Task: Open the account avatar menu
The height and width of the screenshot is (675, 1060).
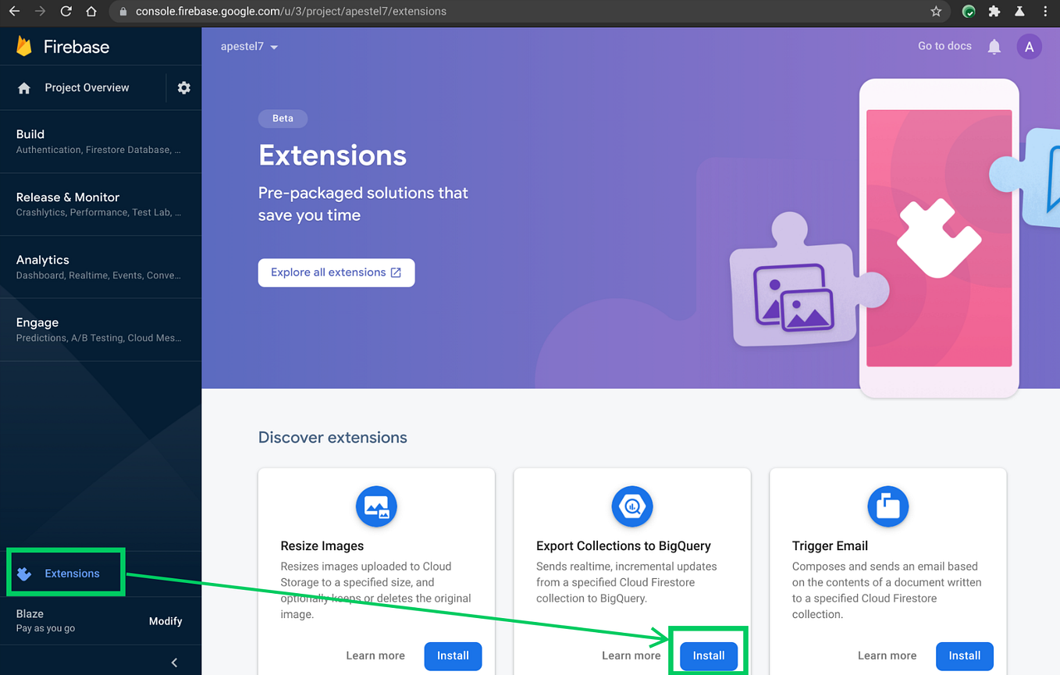Action: [1029, 46]
